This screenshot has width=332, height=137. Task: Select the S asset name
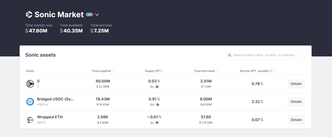[38, 81]
